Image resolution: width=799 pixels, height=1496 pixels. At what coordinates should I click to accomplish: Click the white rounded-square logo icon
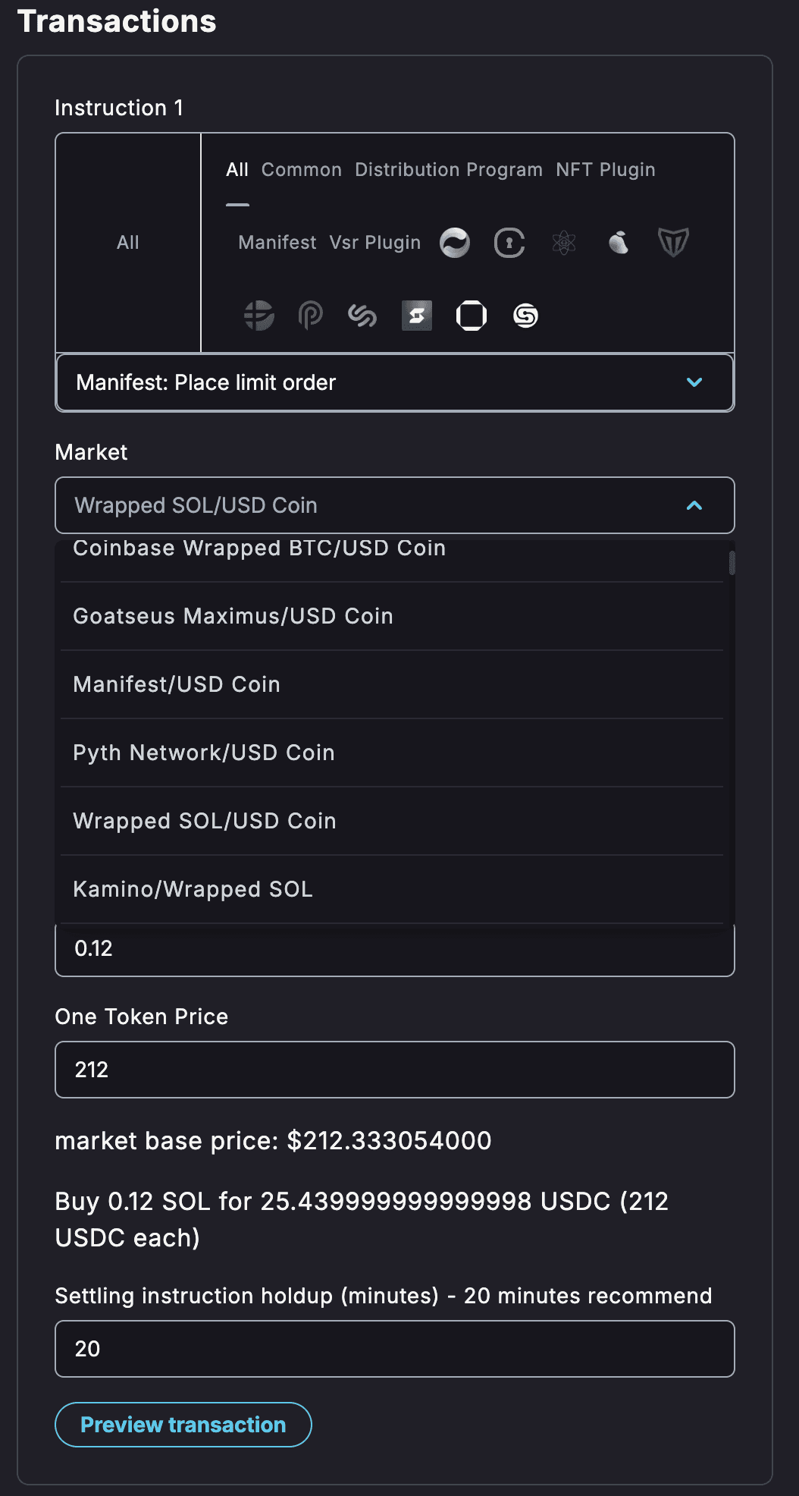pos(472,316)
